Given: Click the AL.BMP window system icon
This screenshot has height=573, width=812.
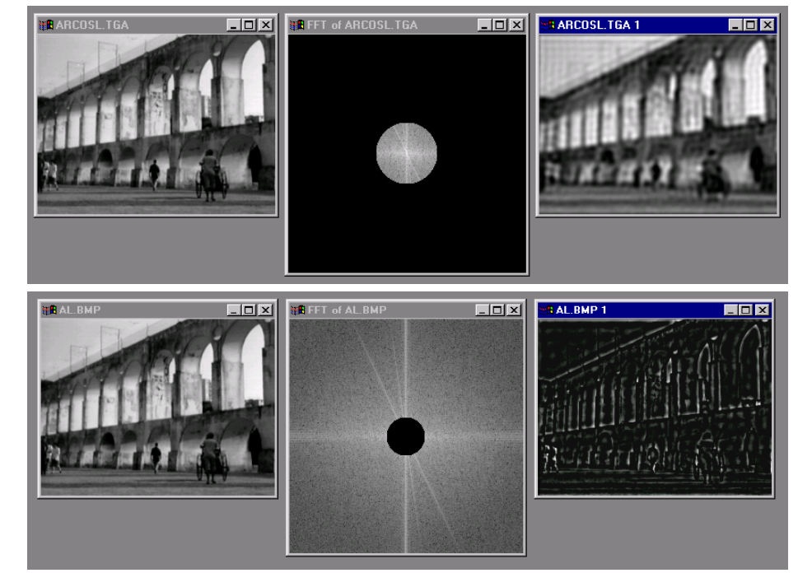Looking at the screenshot, I should [x=49, y=310].
